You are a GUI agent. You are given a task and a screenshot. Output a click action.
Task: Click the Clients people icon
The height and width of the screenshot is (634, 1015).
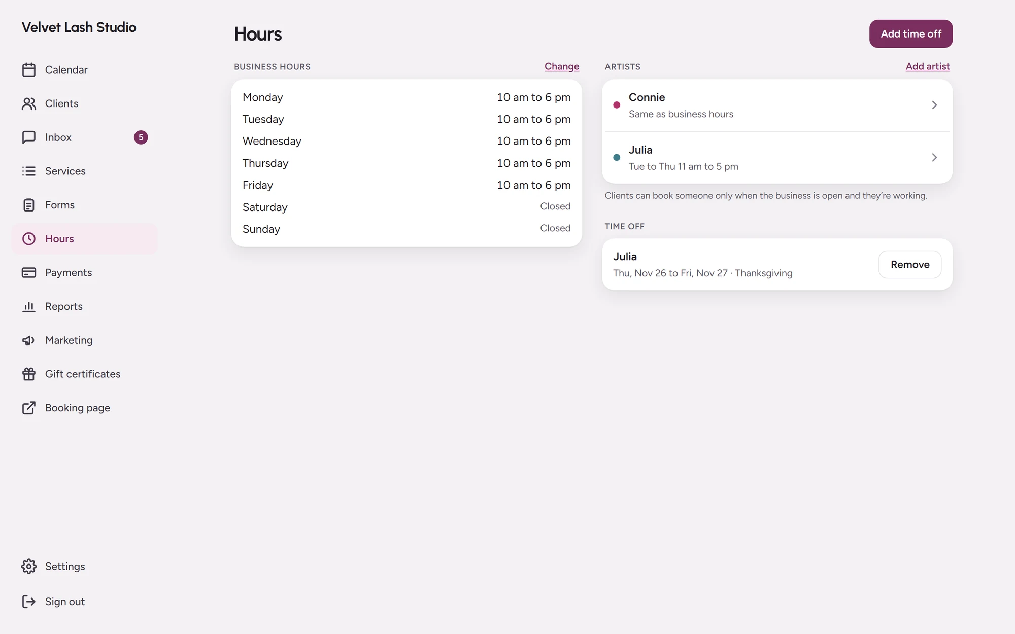tap(29, 103)
